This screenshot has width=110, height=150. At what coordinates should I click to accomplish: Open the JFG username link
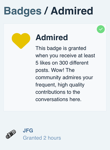tap(28, 130)
